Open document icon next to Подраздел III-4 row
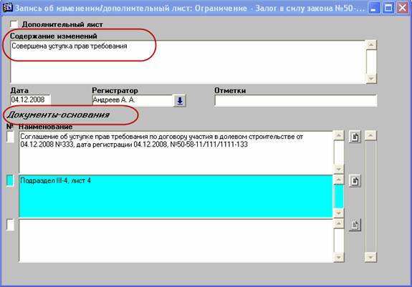 pyautogui.click(x=355, y=181)
